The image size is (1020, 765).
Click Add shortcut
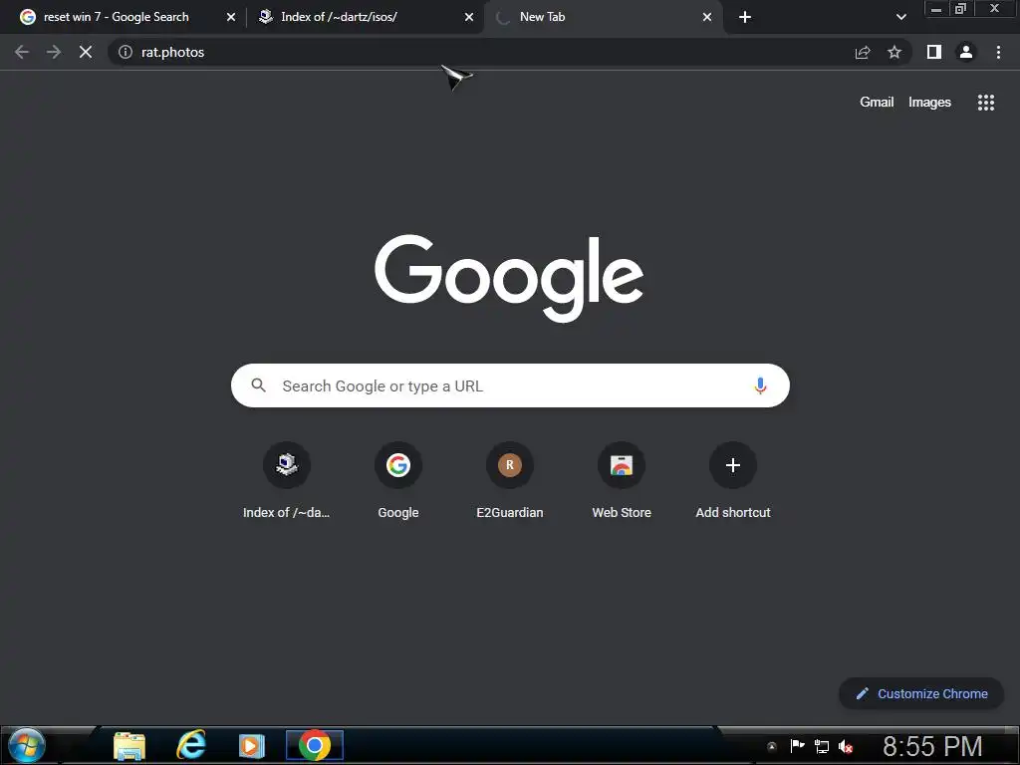point(733,482)
